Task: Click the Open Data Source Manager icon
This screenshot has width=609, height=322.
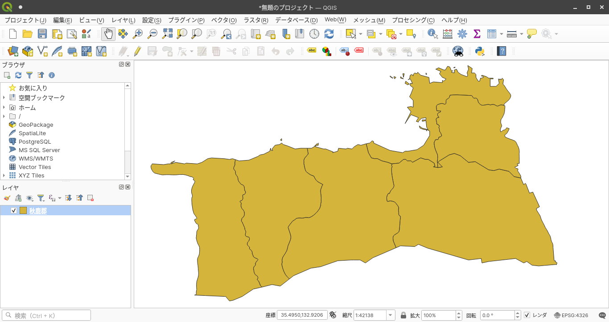Action: (13, 51)
